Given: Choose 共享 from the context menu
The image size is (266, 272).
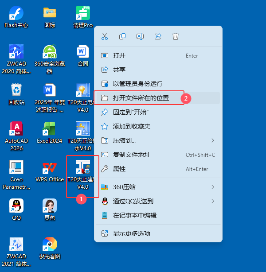Looking at the screenshot, I should tap(158, 70).
